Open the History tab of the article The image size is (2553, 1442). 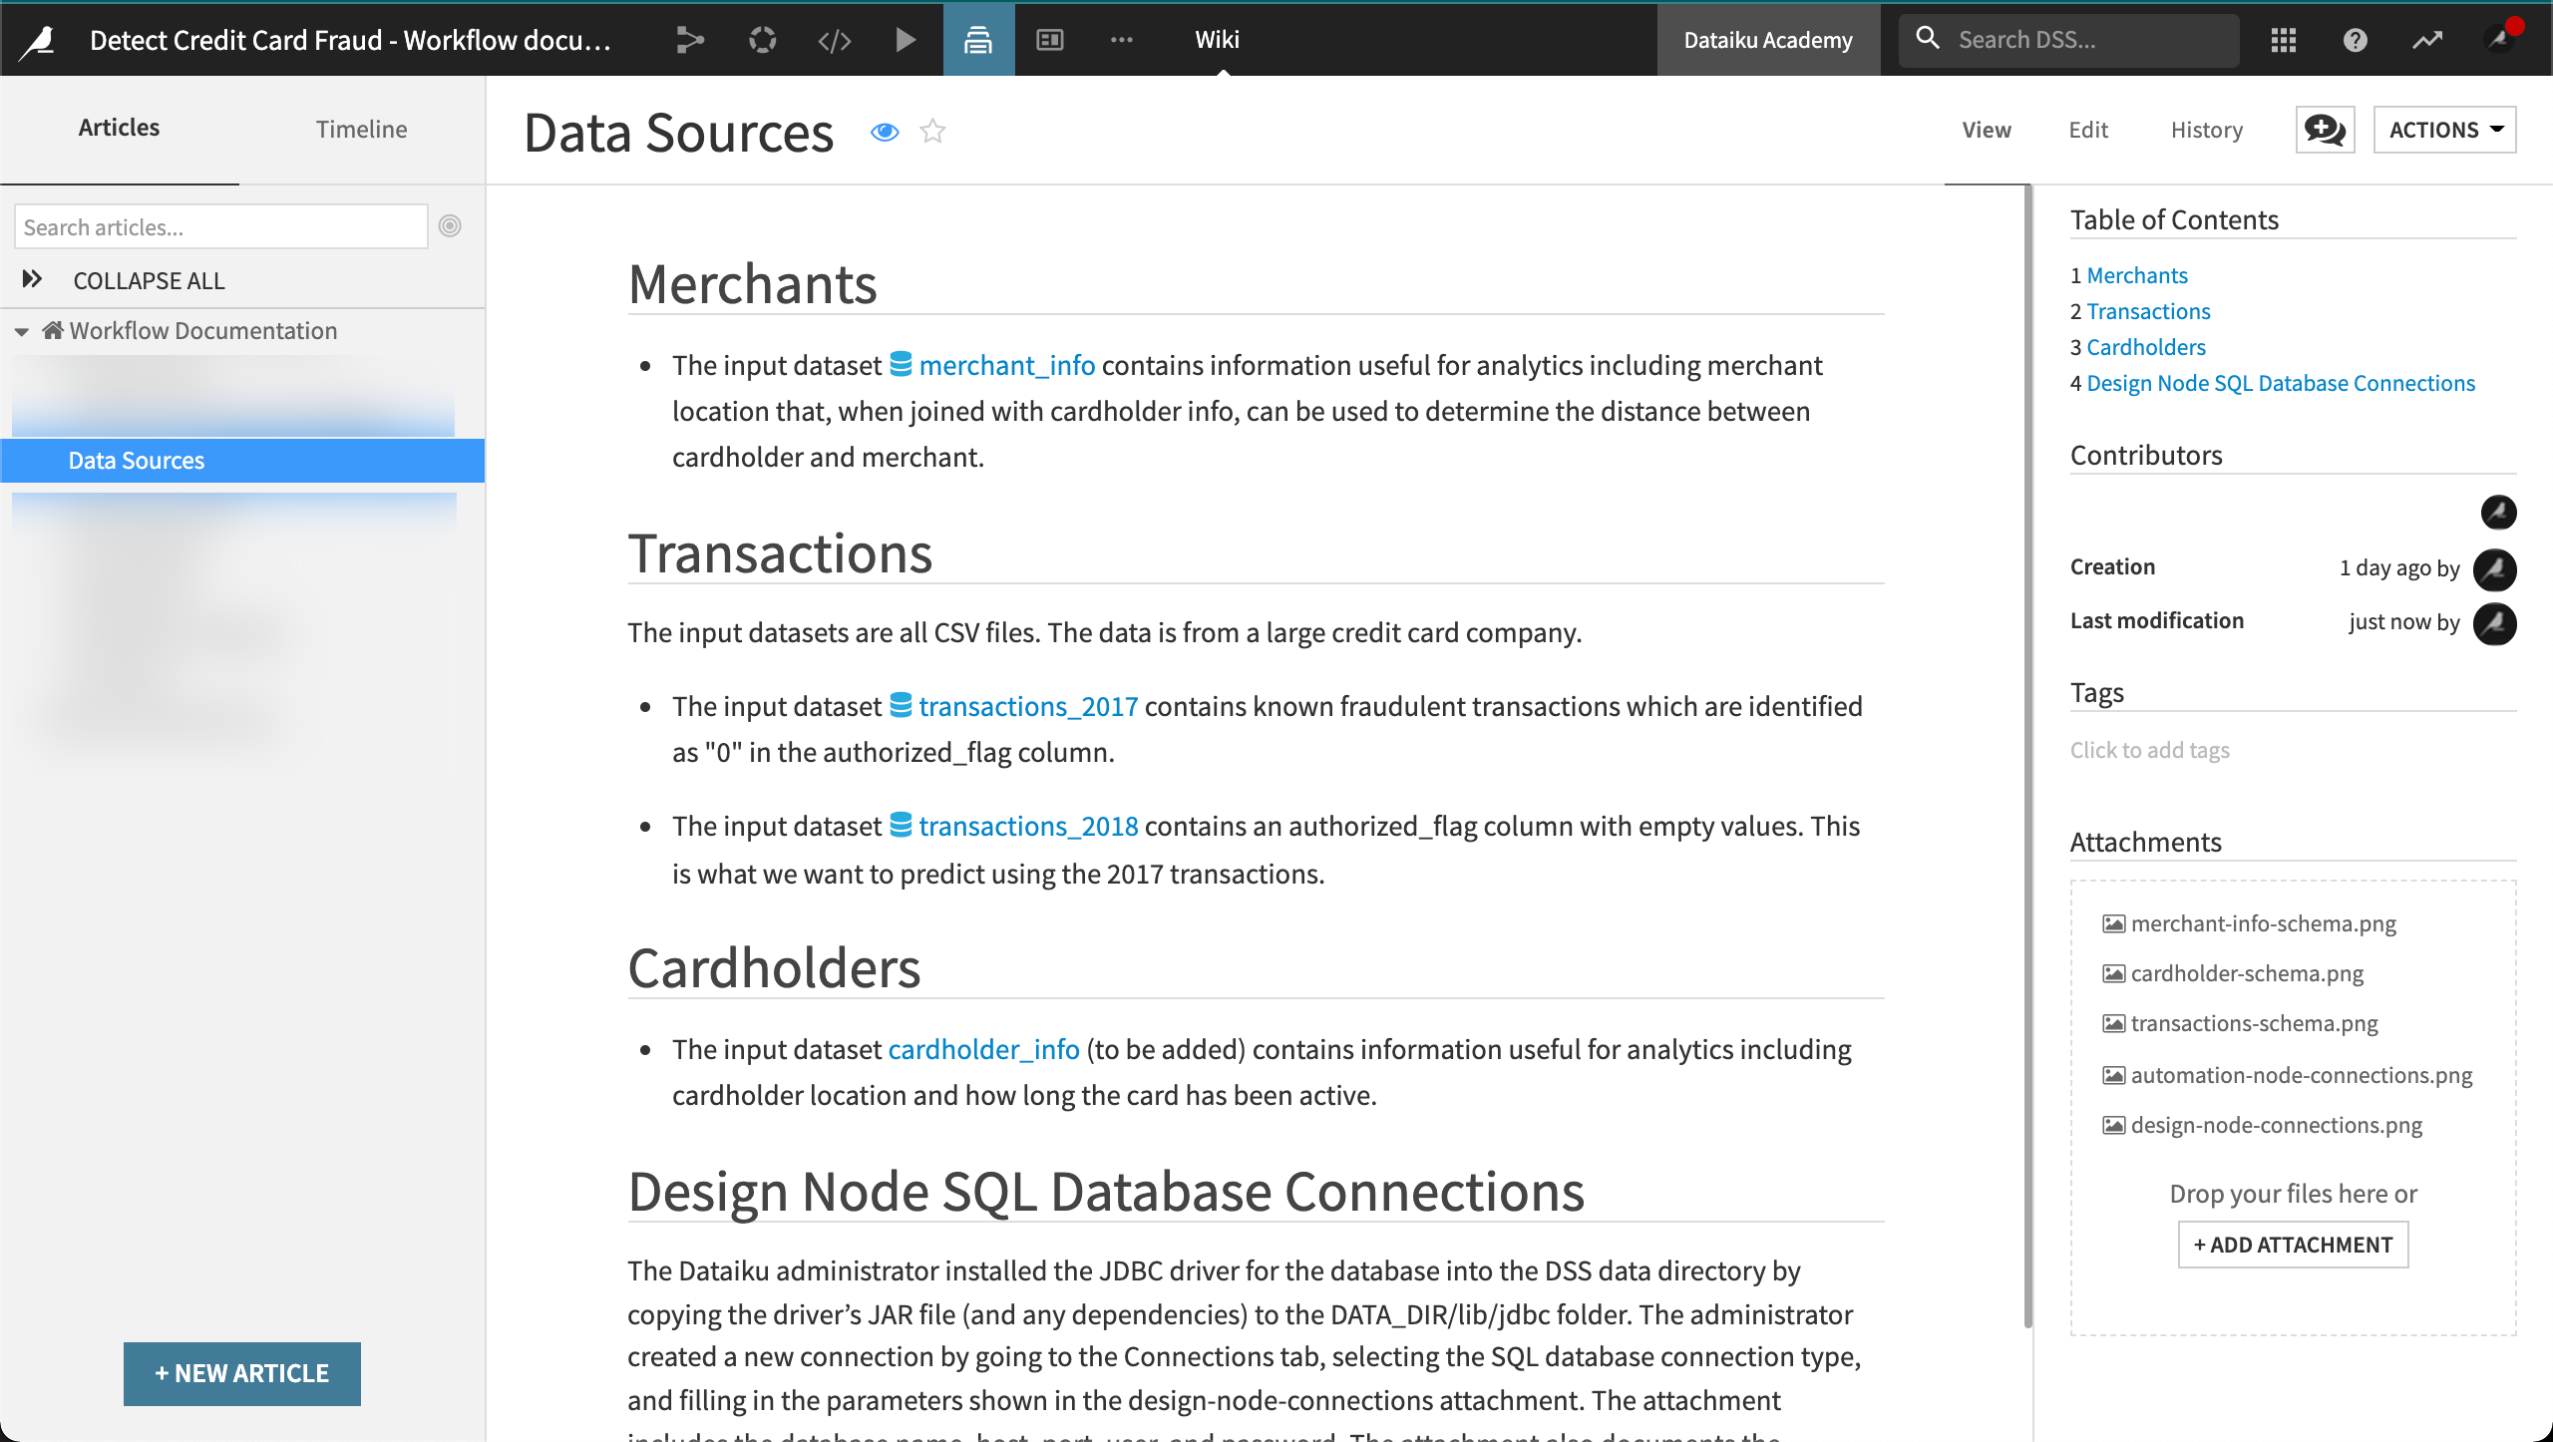click(x=2206, y=130)
